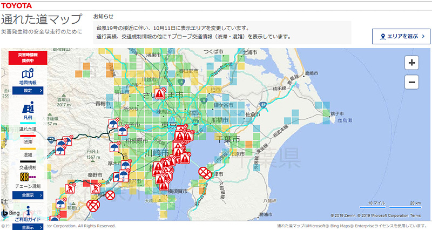Viewport: 432px width, 230px height.
Task: Click the 銚子市 map label
Action: (x=337, y=113)
